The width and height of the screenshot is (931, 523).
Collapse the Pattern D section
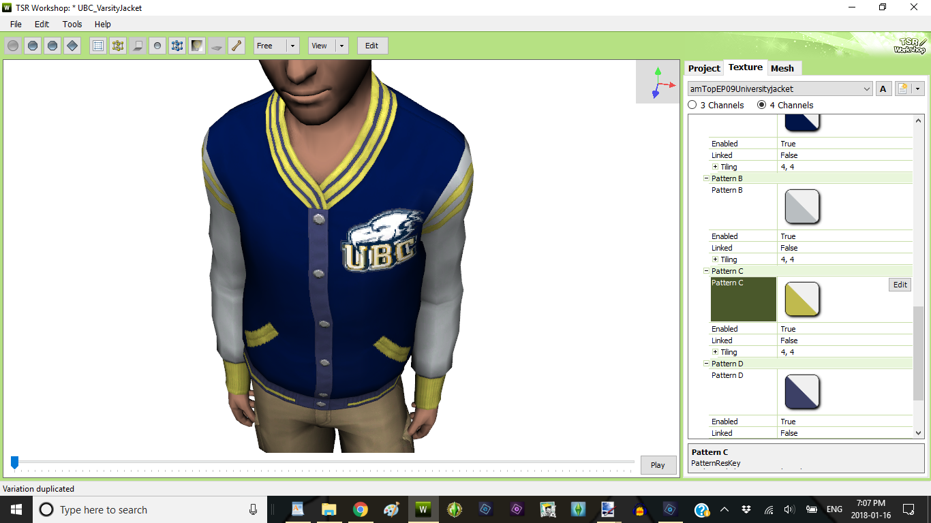tap(707, 364)
